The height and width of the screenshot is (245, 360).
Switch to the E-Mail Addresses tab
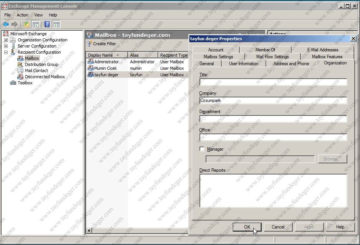[323, 50]
